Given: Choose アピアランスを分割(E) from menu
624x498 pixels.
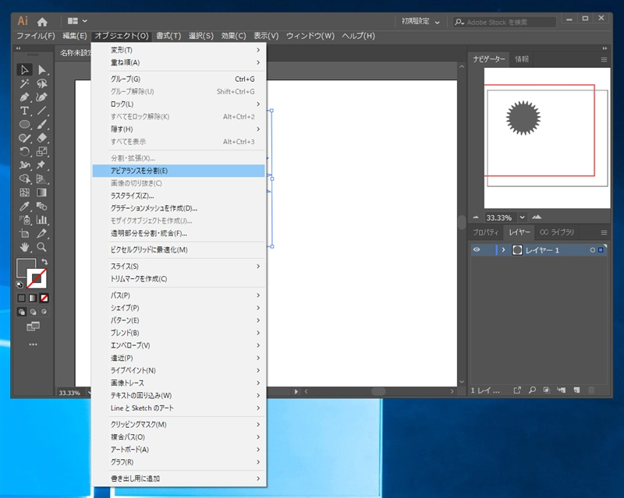Looking at the screenshot, I should tap(179, 171).
